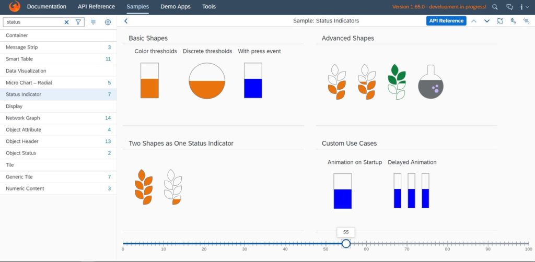Screen dimensions: 535x262
Task: Go to next sample with down chevron
Action: click(487, 21)
